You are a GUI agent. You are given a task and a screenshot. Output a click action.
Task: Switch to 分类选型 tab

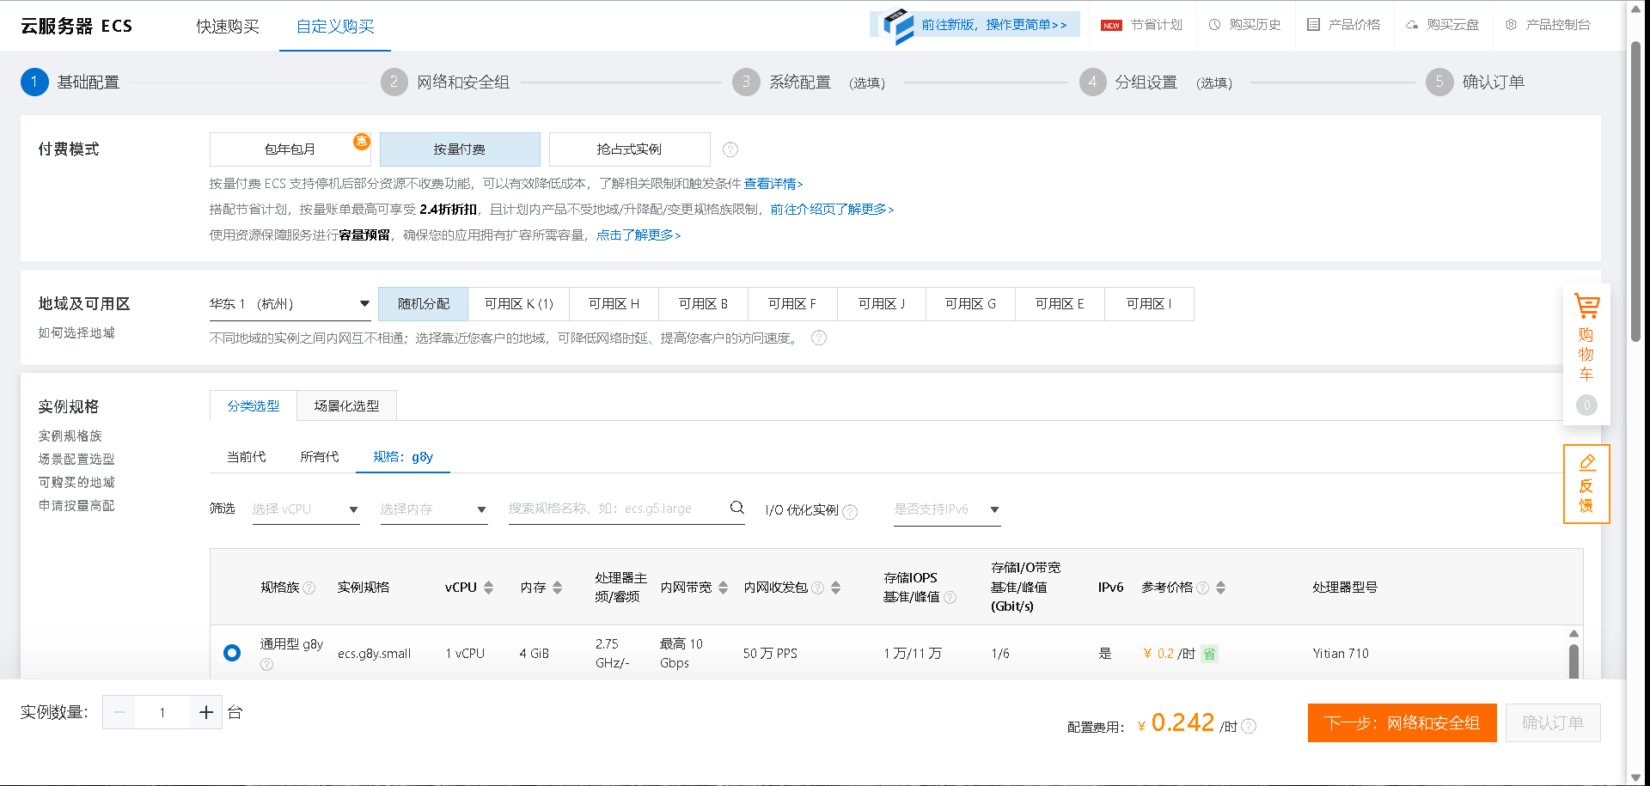click(254, 405)
